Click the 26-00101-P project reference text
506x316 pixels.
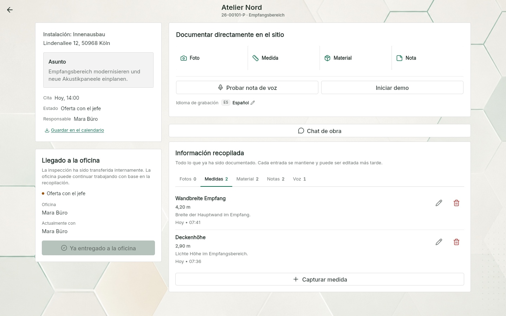(233, 15)
